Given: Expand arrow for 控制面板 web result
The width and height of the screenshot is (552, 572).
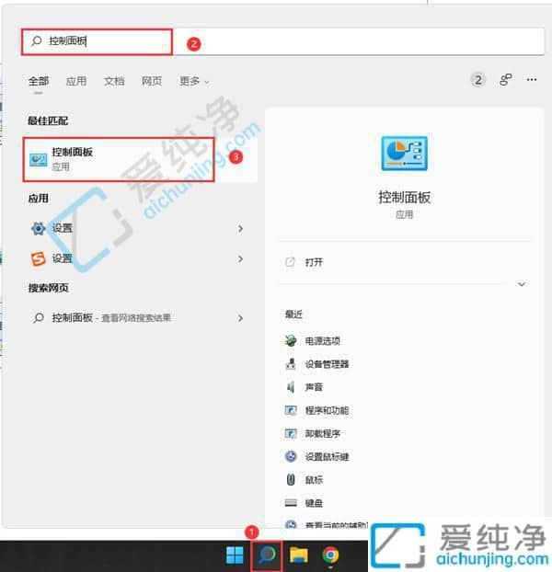Looking at the screenshot, I should (x=240, y=318).
